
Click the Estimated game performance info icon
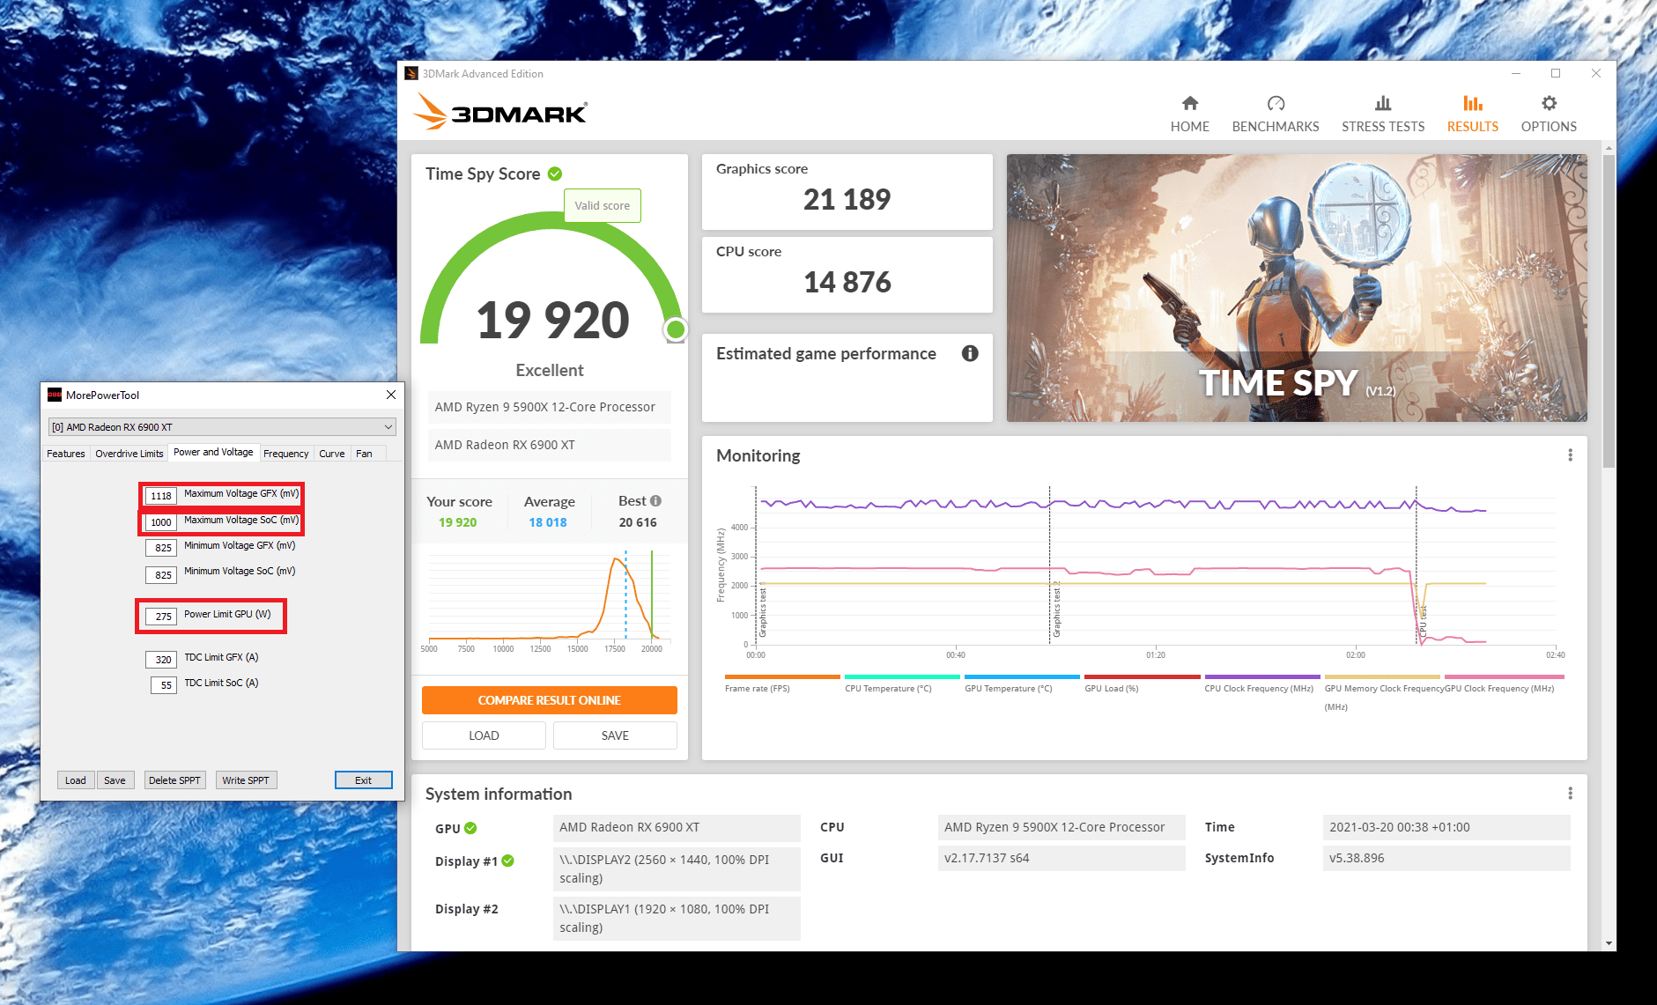[970, 353]
